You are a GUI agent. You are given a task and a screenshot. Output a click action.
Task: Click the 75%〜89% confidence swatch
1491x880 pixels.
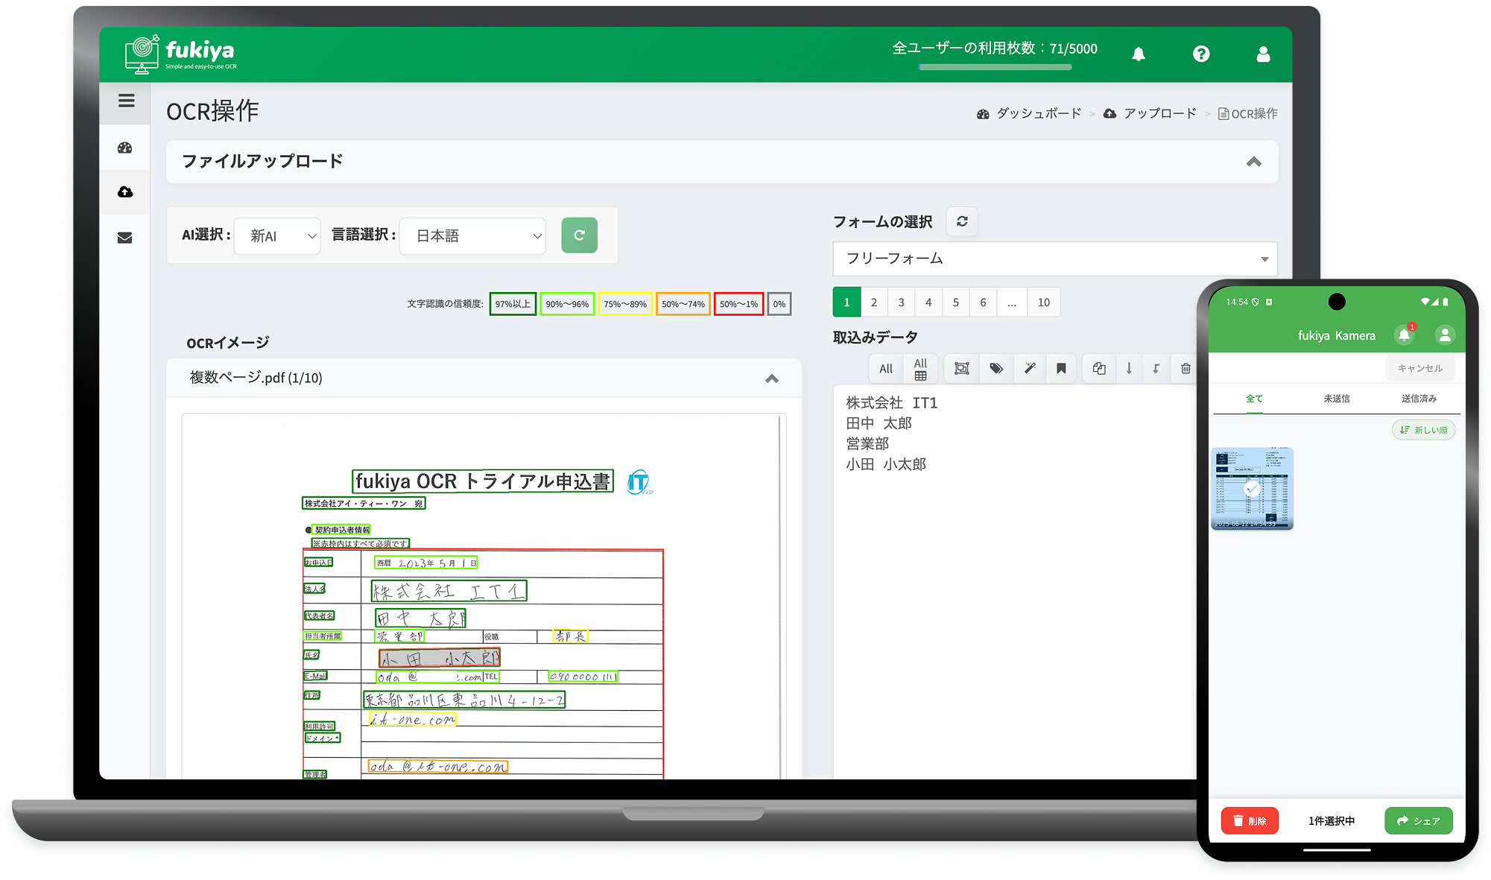(x=625, y=304)
